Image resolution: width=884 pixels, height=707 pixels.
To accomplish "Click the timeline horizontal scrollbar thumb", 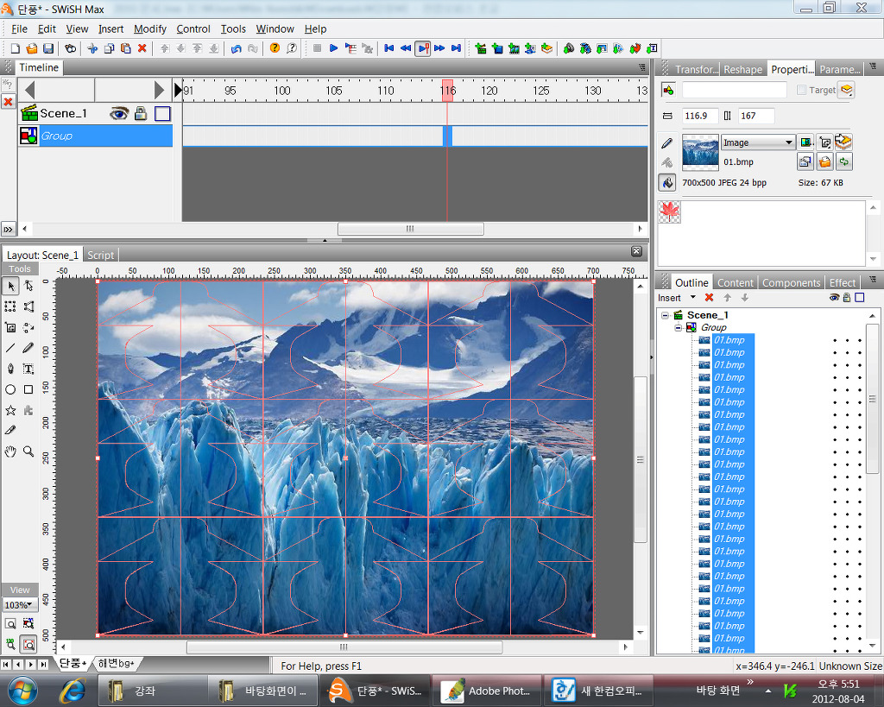I will (410, 229).
